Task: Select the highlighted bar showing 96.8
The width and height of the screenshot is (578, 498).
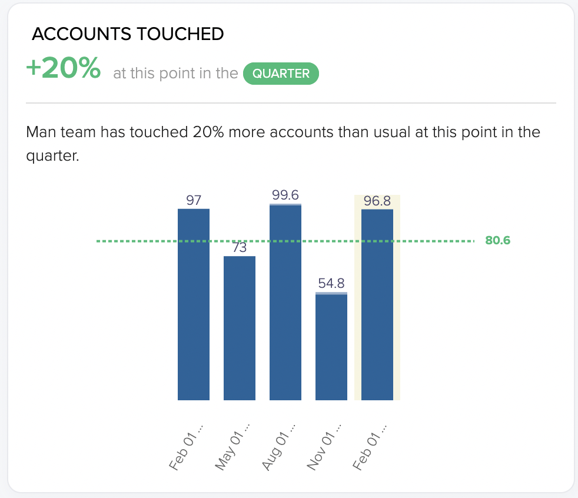Action: point(377,304)
